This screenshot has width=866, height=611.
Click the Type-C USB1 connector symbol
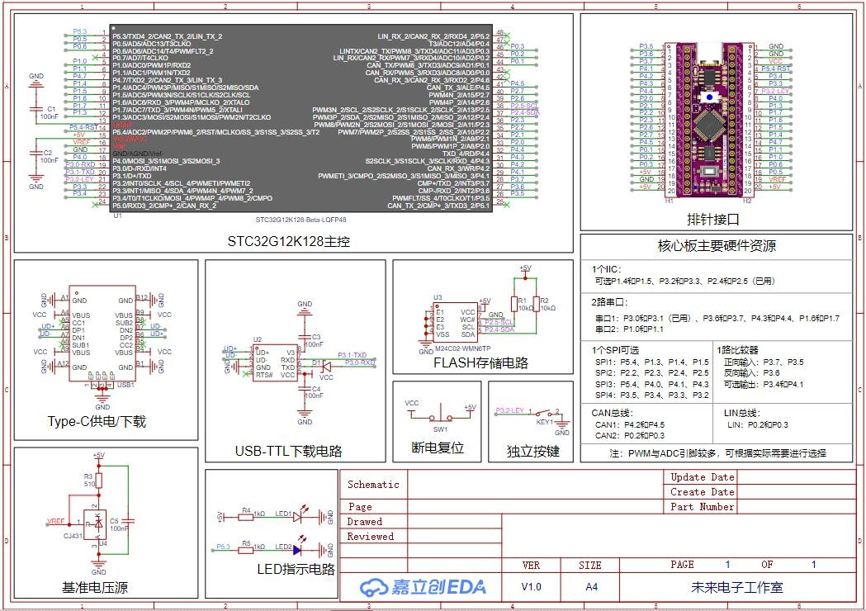coord(102,334)
